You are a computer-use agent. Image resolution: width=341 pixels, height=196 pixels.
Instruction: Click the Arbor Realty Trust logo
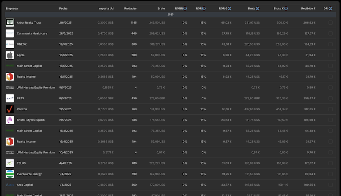tap(10, 23)
